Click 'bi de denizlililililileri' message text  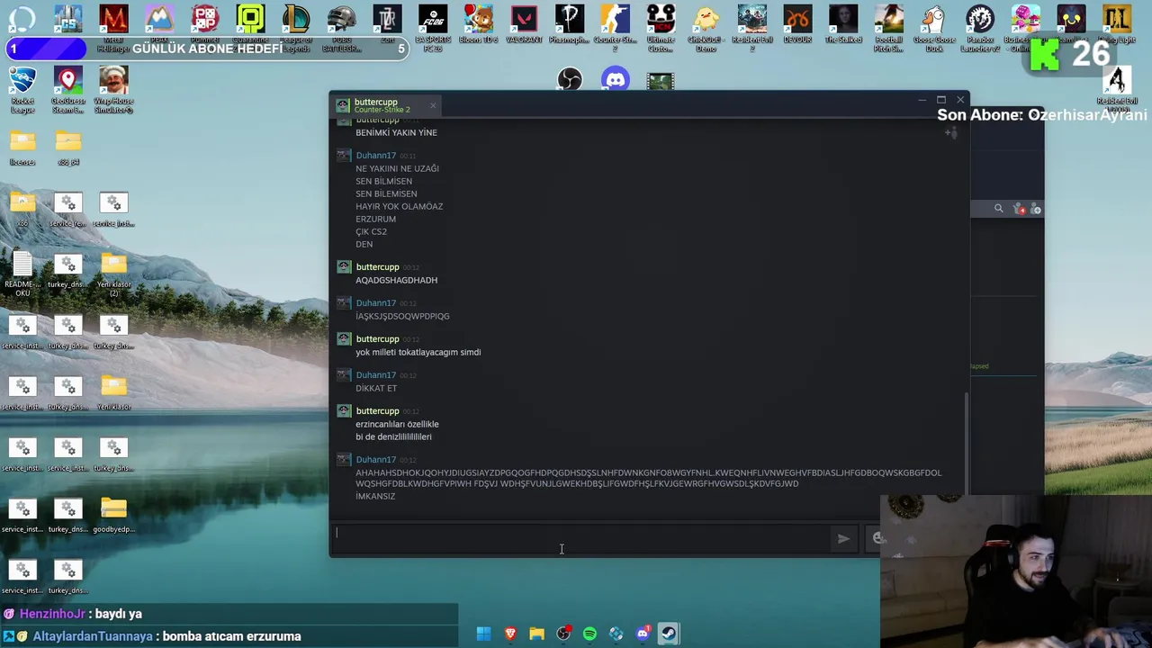pos(393,437)
